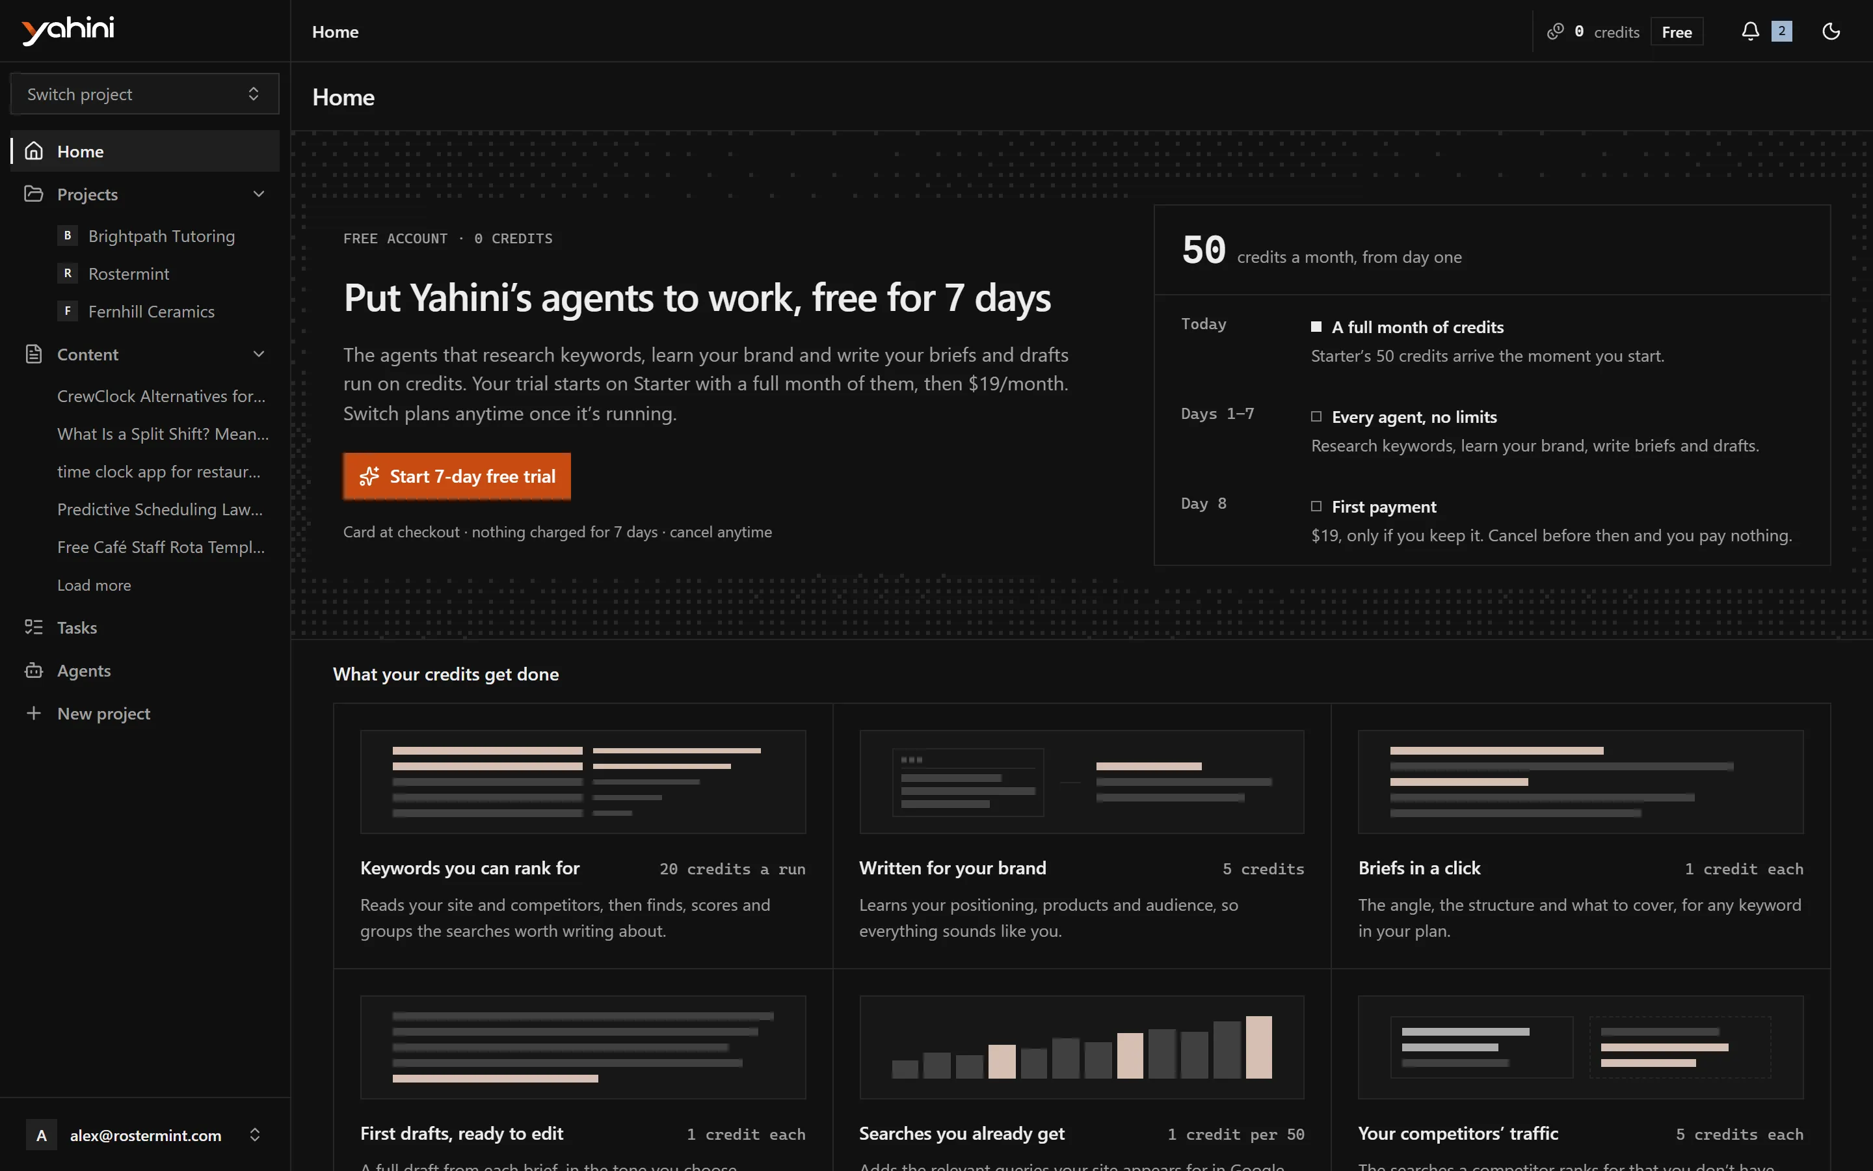The height and width of the screenshot is (1171, 1873).
Task: Open Predictive Scheduling Law content item
Action: pos(160,509)
